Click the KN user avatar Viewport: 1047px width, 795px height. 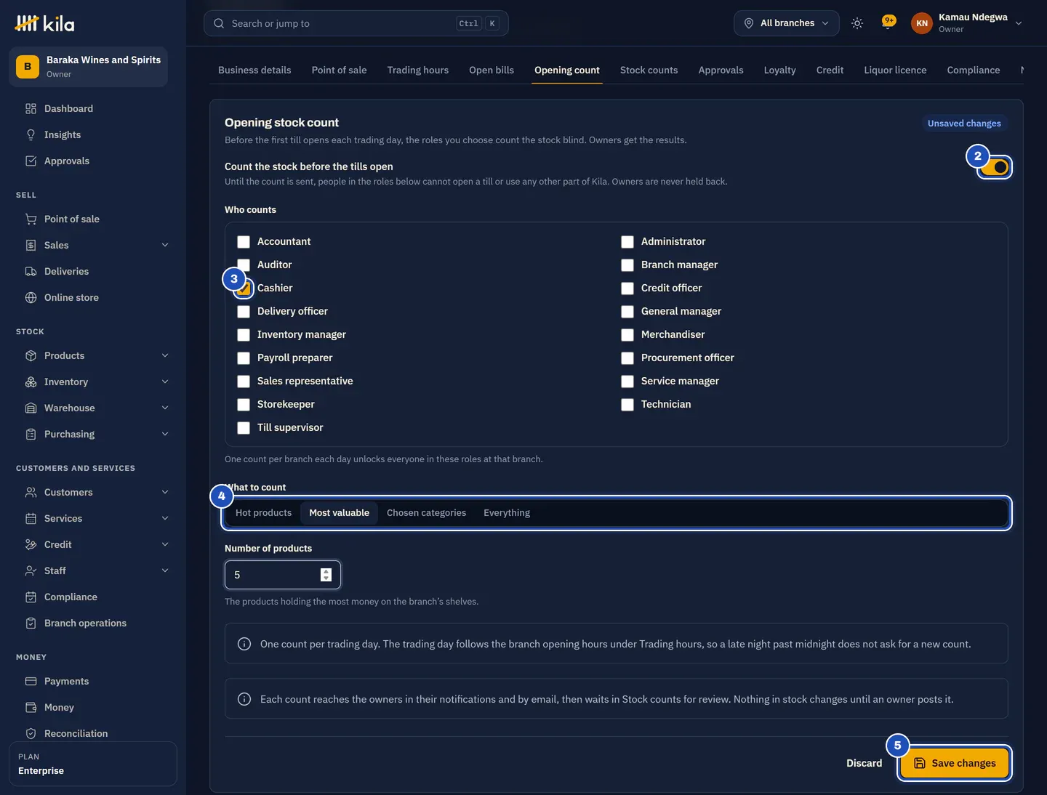pyautogui.click(x=922, y=23)
